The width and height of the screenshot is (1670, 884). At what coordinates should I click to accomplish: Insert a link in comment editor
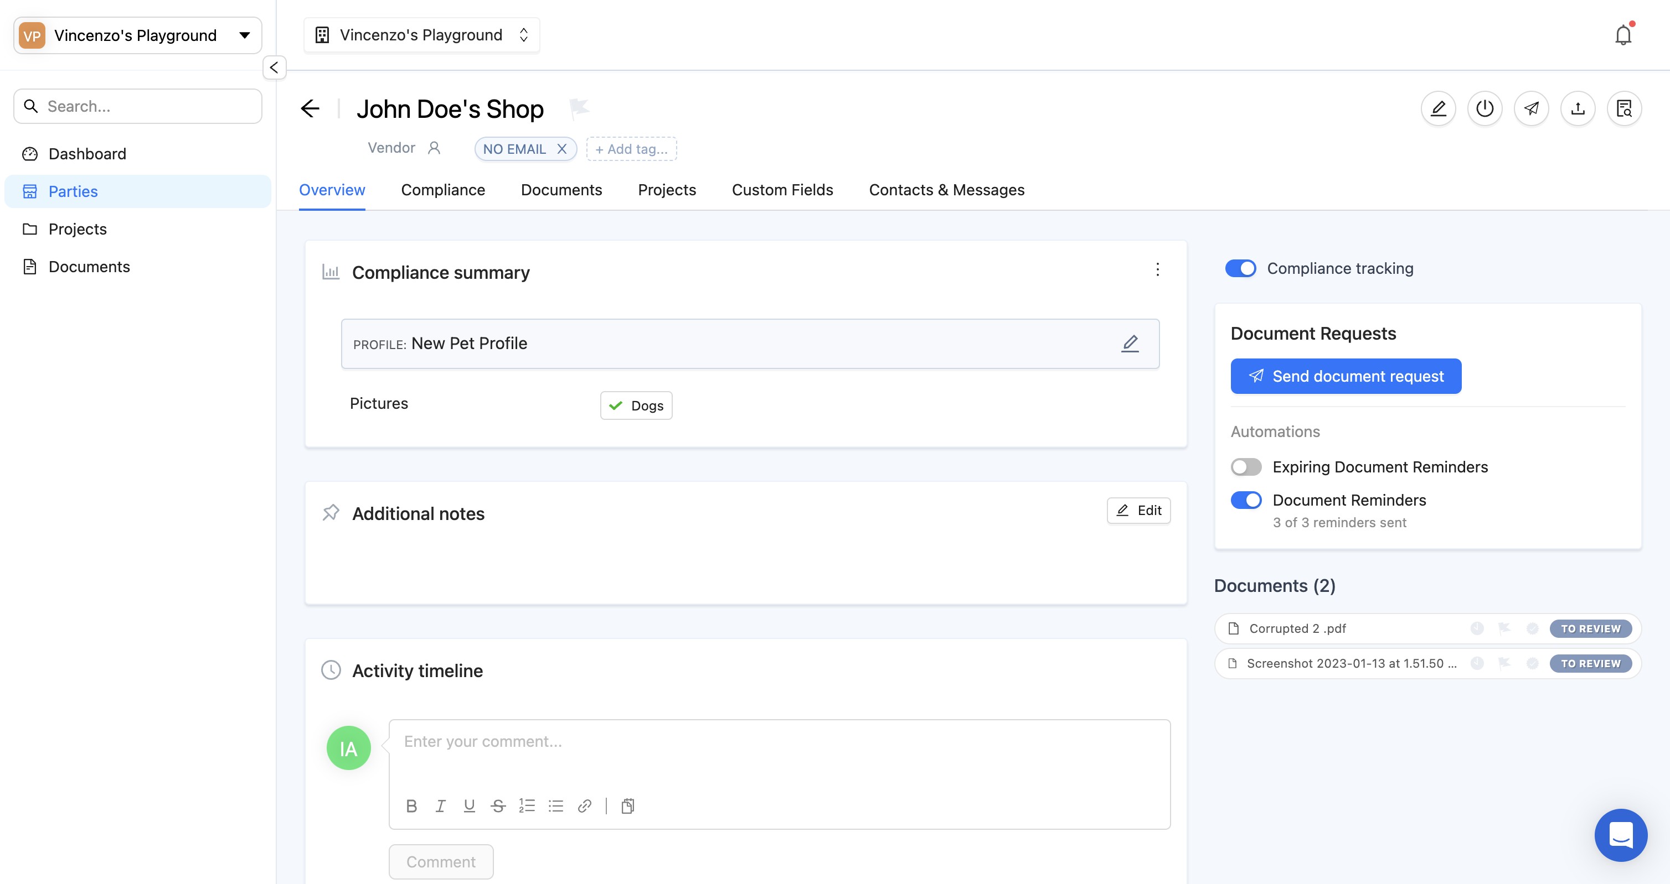click(584, 805)
